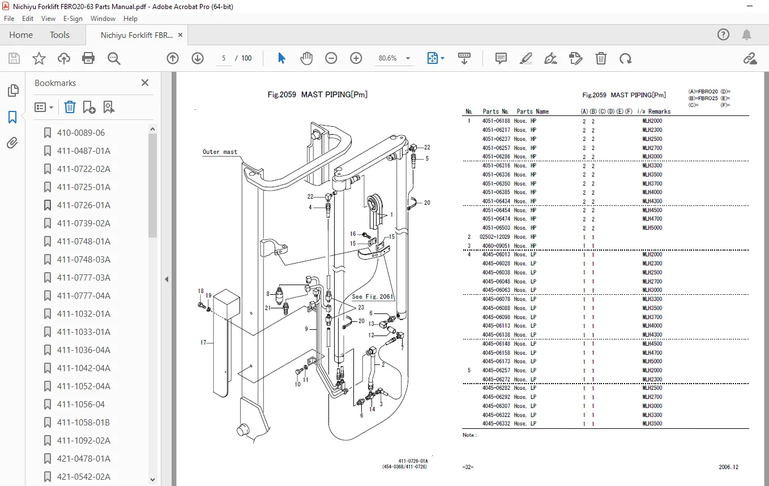The width and height of the screenshot is (769, 486).
Task: Upload file to cloud icon
Action: pos(64,58)
